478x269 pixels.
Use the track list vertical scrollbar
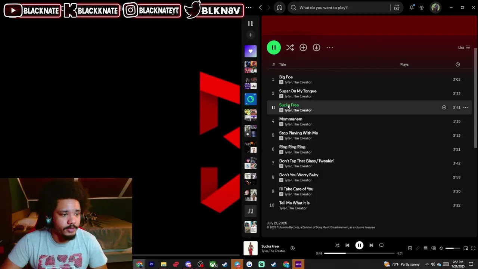[476, 99]
